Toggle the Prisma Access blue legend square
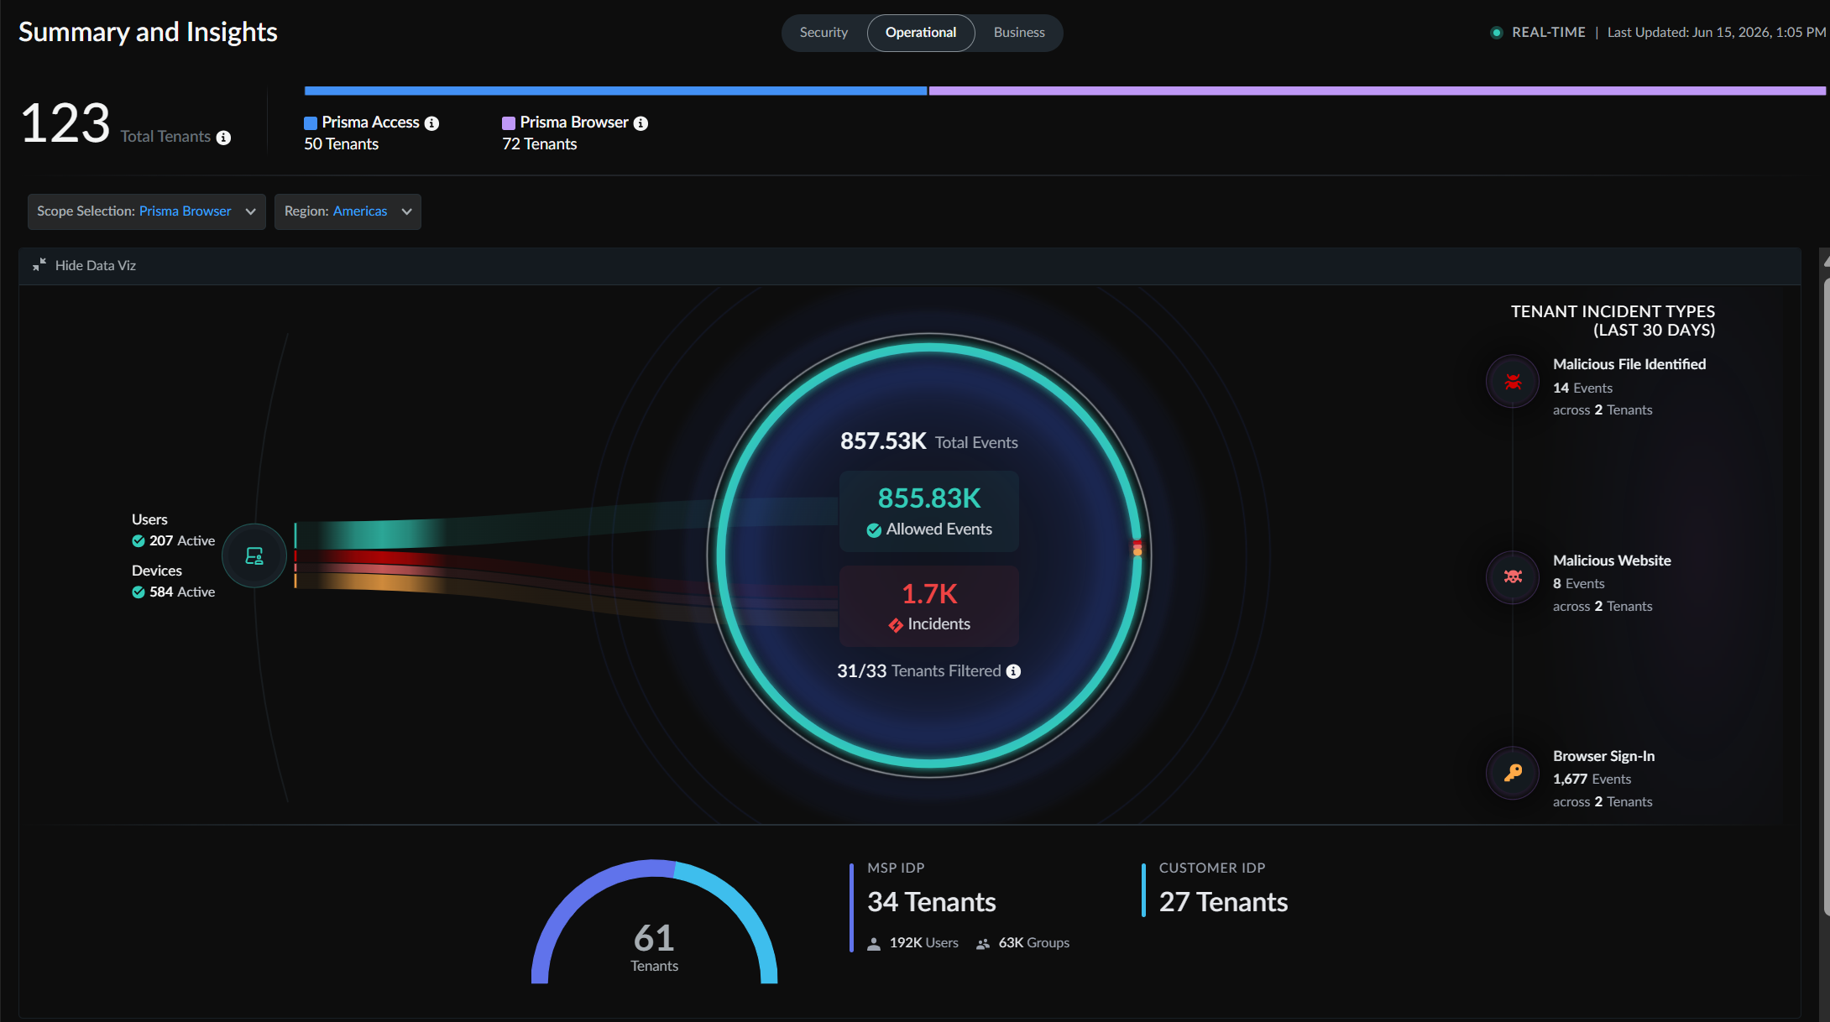This screenshot has height=1022, width=1830. [311, 123]
